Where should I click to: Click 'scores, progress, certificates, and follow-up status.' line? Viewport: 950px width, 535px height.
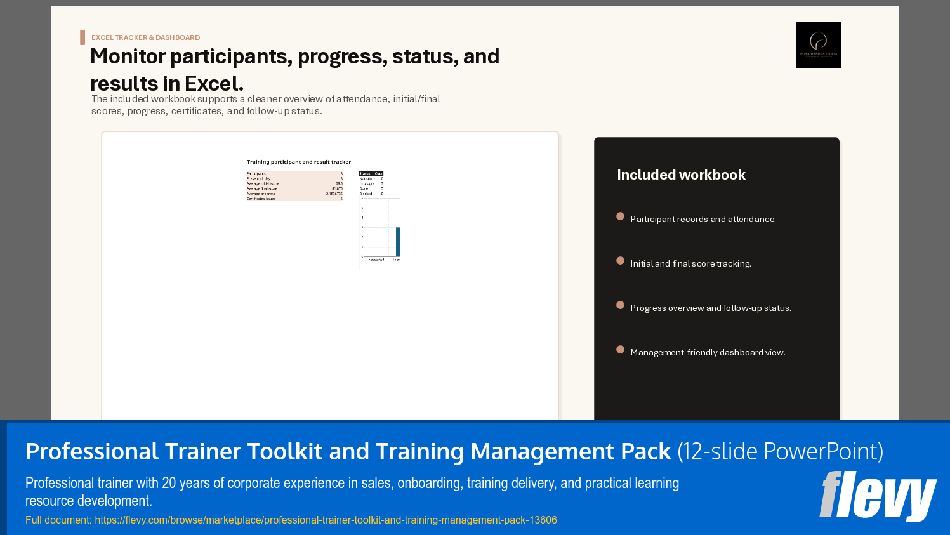(x=206, y=111)
